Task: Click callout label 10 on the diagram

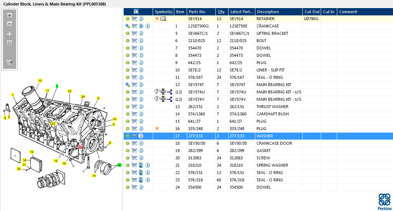Action: tap(40, 81)
